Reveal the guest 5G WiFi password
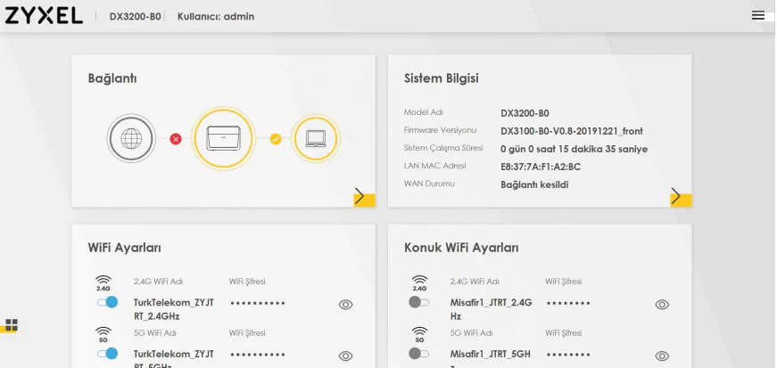 (x=662, y=356)
